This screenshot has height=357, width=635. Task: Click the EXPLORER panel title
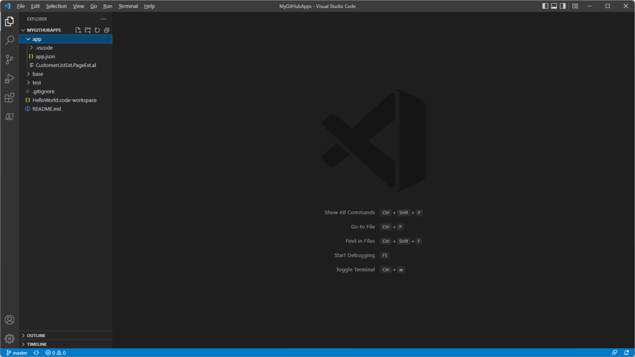click(x=37, y=19)
